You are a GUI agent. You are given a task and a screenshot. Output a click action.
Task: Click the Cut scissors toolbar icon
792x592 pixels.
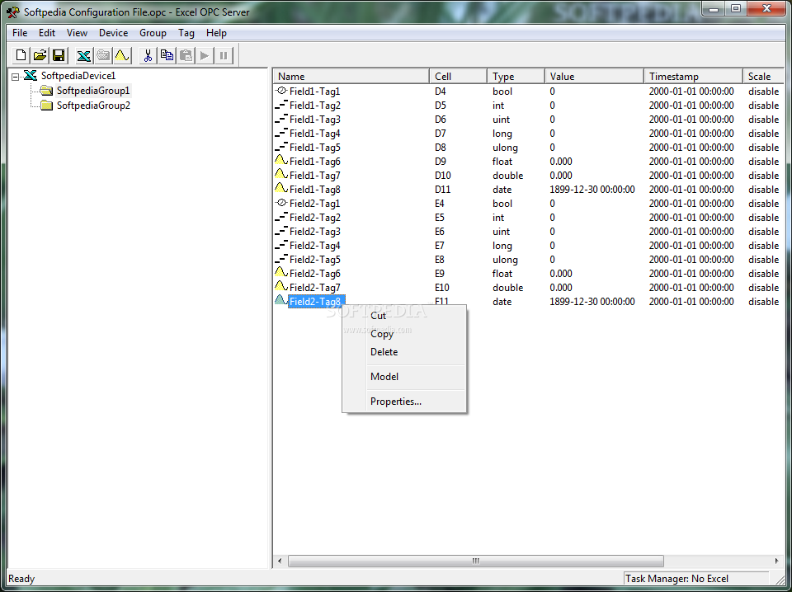pos(148,55)
